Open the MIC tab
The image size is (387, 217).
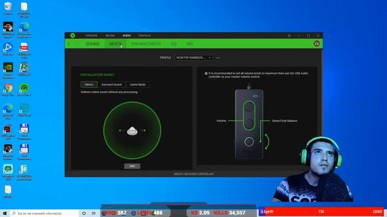click(x=190, y=44)
